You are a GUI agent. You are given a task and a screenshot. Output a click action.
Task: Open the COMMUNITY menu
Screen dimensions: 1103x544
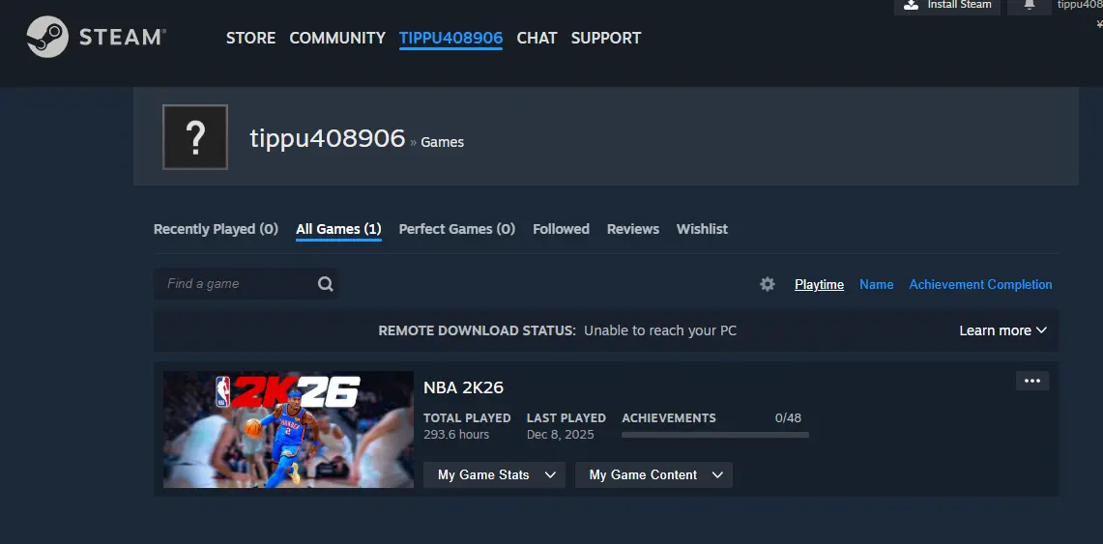(337, 38)
